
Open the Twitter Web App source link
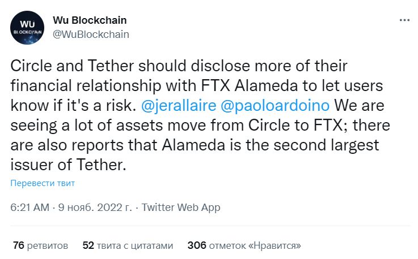pos(181,208)
